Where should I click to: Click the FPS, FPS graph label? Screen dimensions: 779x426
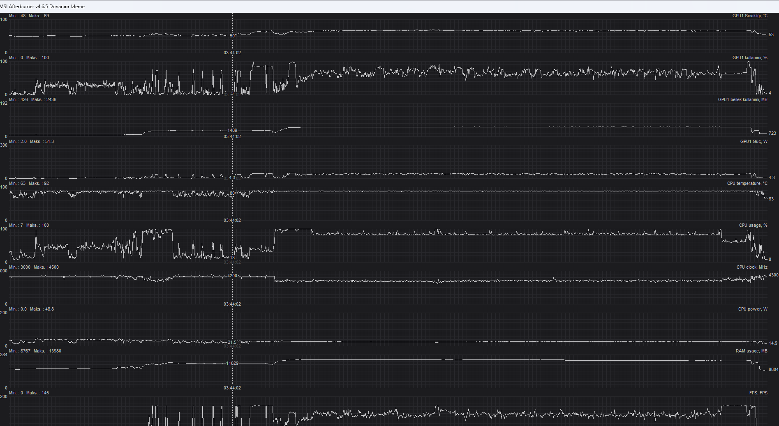pyautogui.click(x=758, y=393)
